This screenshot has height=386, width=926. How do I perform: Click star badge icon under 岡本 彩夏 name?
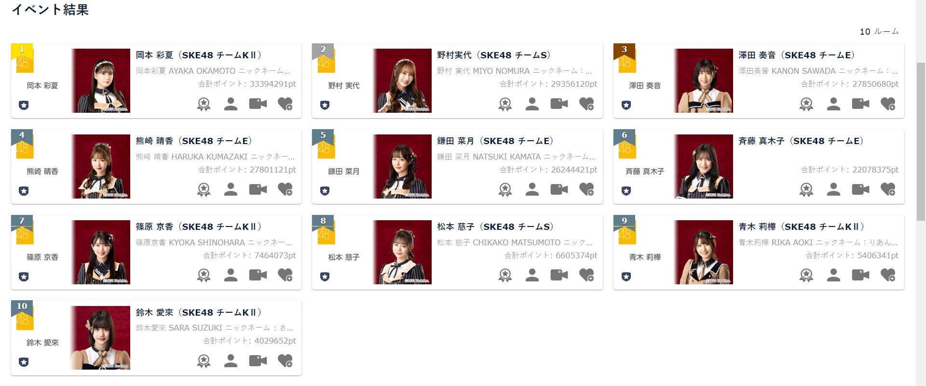click(x=24, y=105)
